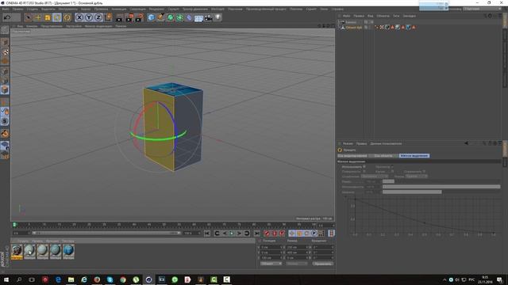The width and height of the screenshot is (508, 285).
Task: Switch to the Ось объекта tab
Action: point(383,156)
